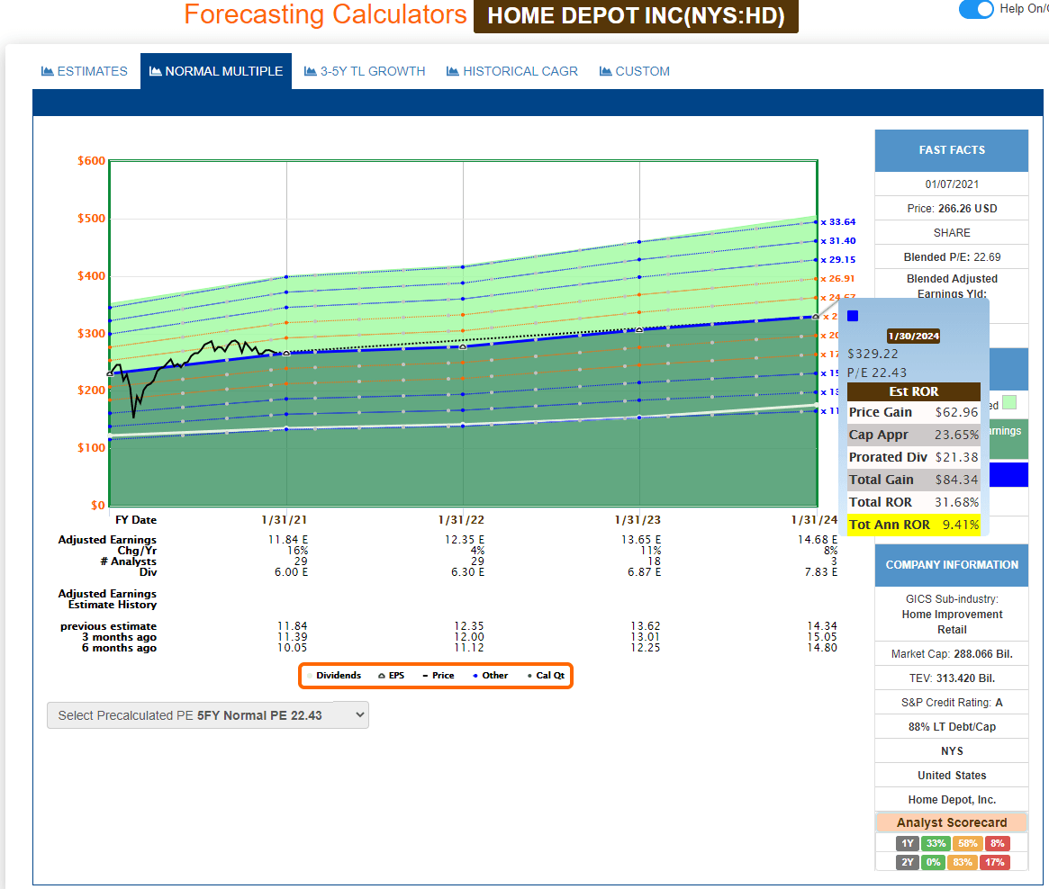Click the Other blue dot marker in legend

476,675
